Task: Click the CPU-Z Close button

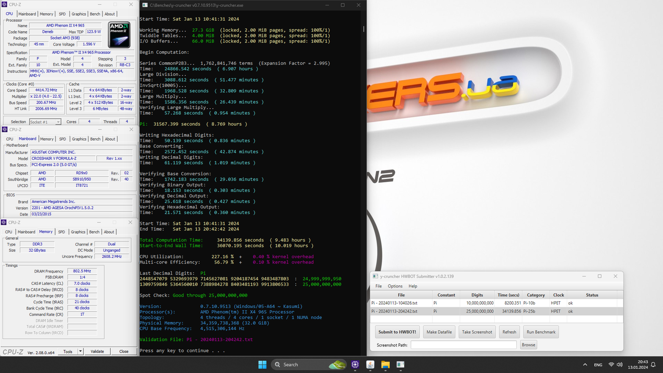Action: (x=124, y=351)
